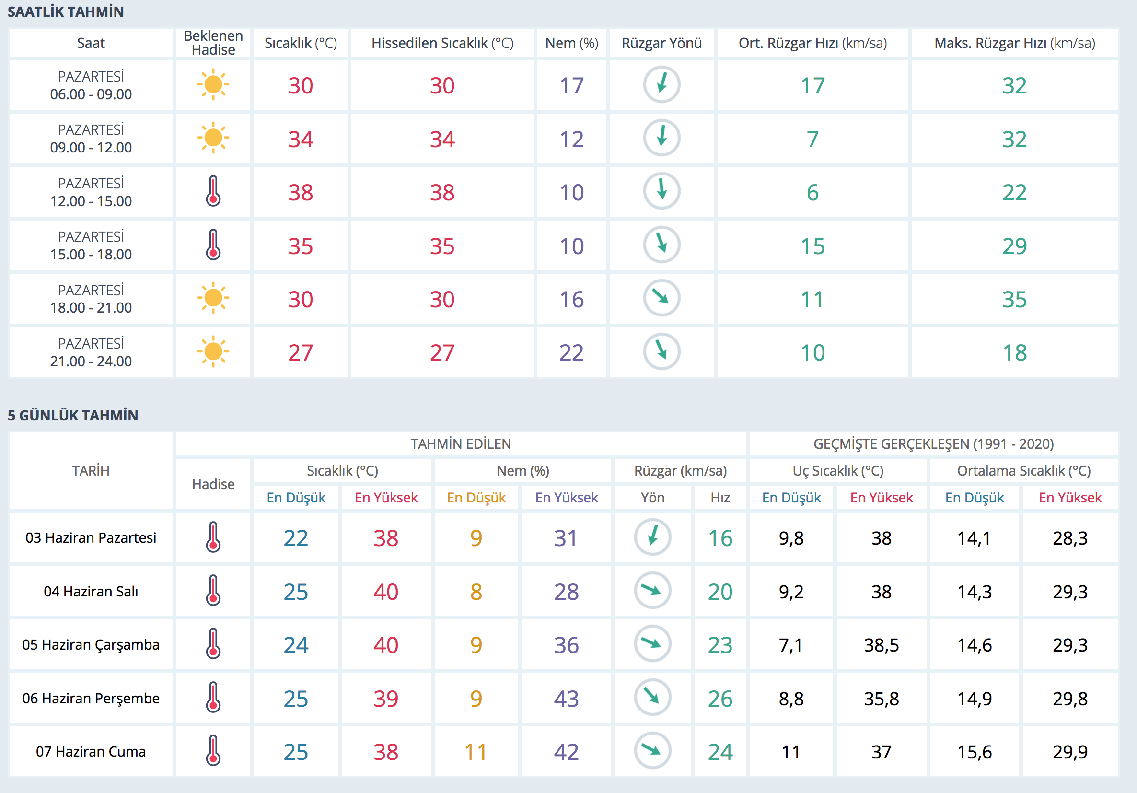Click wind direction arrow for 09.00 - 12.00

click(x=661, y=138)
